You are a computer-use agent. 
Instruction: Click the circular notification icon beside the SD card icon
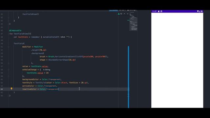pyautogui.click(x=161, y=11)
